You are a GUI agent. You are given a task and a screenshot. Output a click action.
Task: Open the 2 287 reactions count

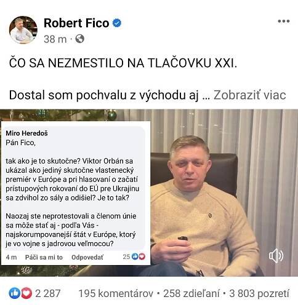point(48,293)
